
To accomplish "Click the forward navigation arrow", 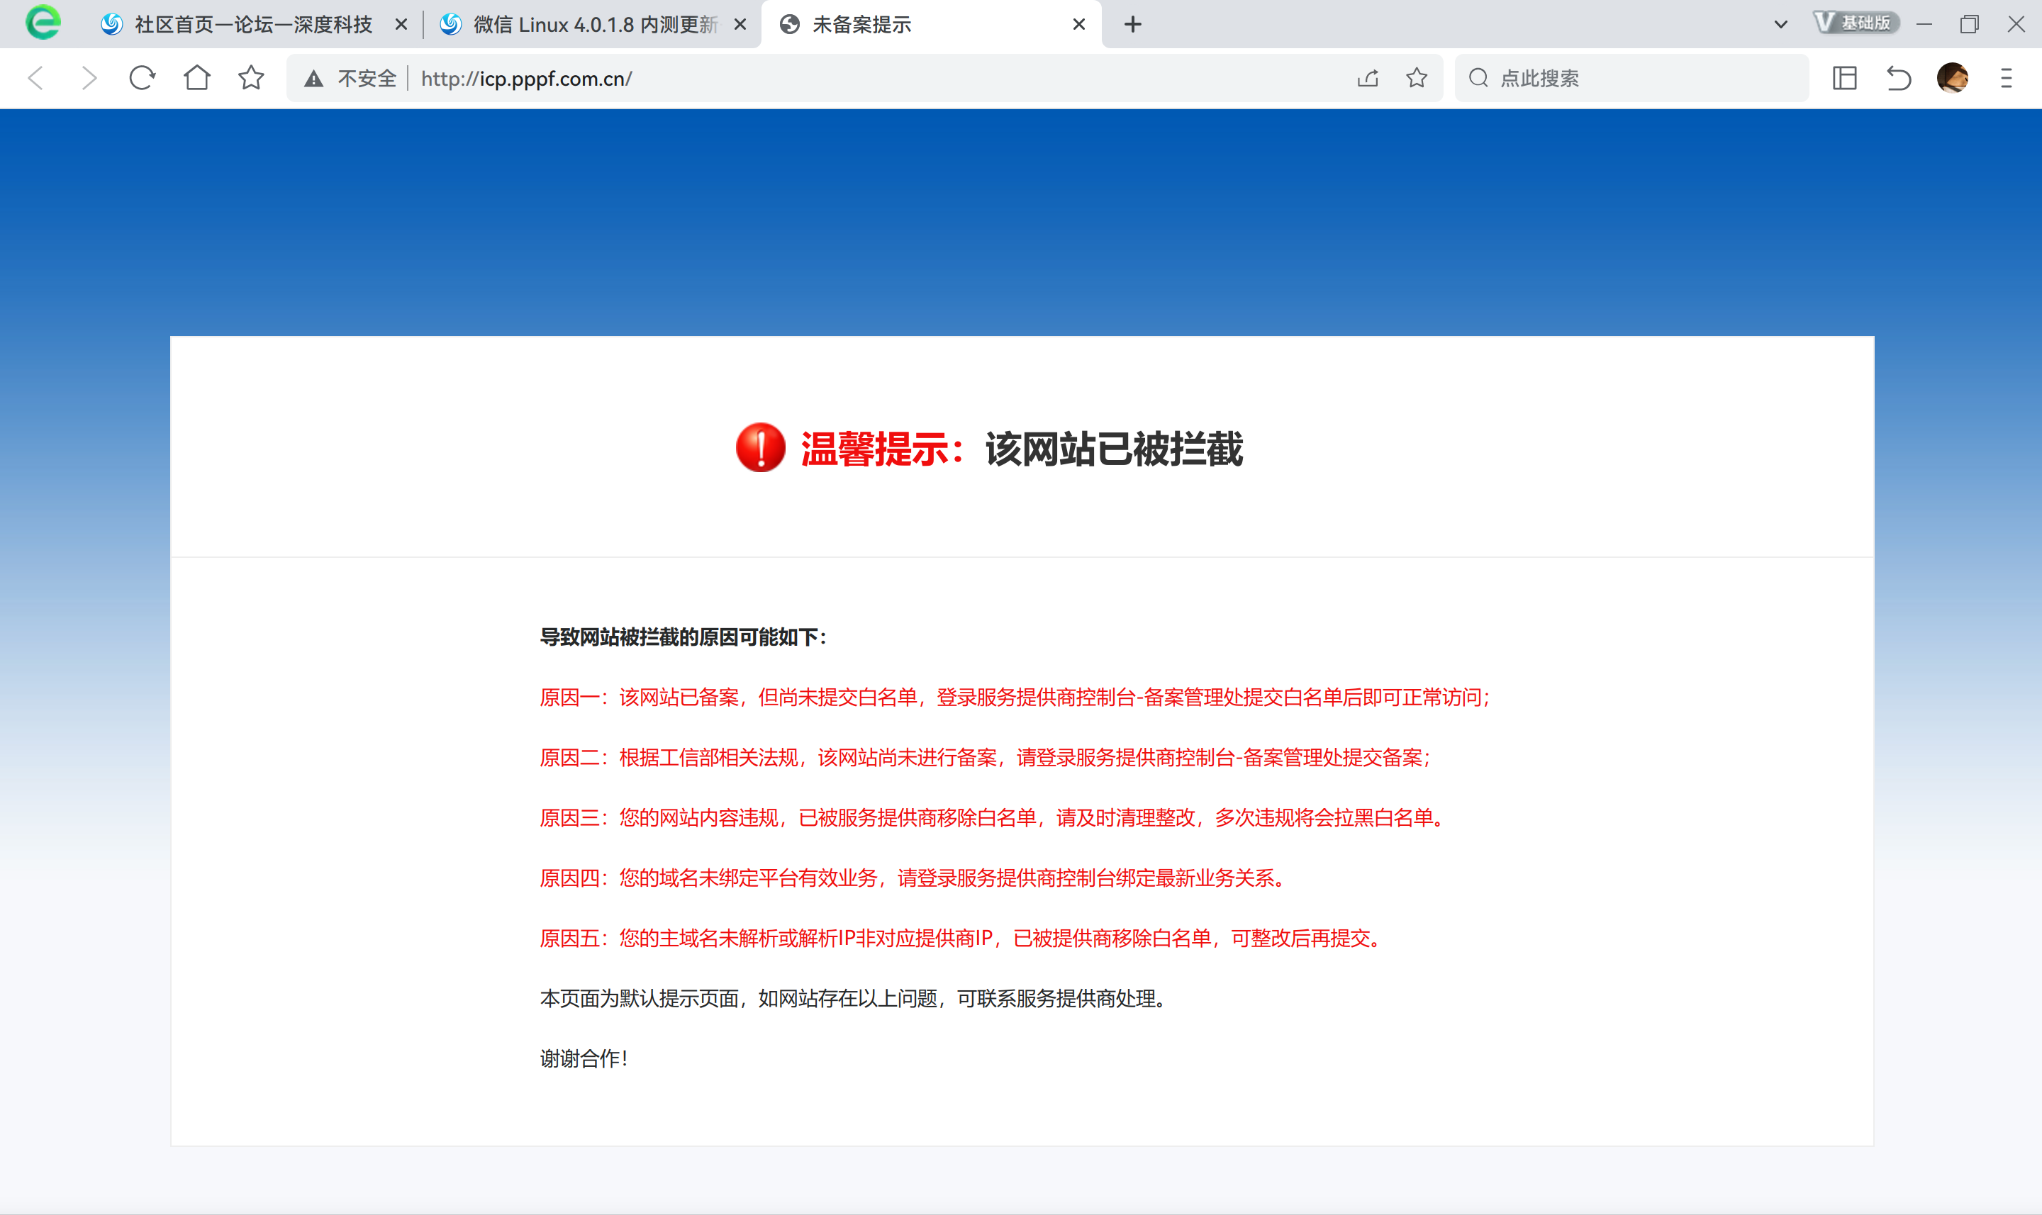I will pyautogui.click(x=89, y=79).
